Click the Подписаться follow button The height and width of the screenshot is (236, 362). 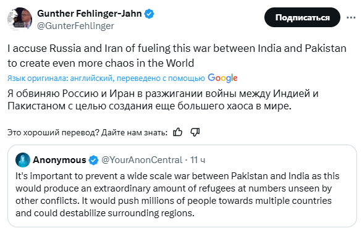tap(302, 17)
